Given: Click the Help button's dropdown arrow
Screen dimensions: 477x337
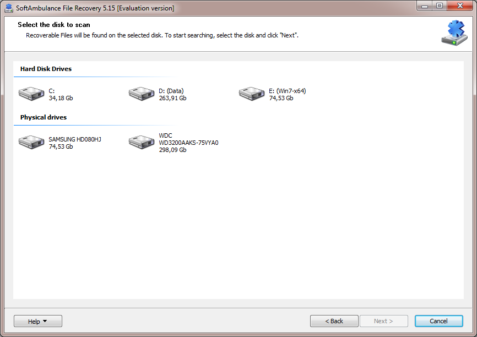Looking at the screenshot, I should pos(45,321).
